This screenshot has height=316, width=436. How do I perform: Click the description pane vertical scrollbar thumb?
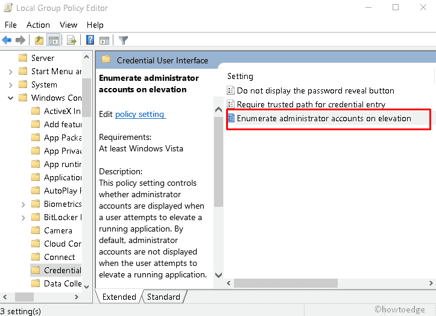coord(218,162)
